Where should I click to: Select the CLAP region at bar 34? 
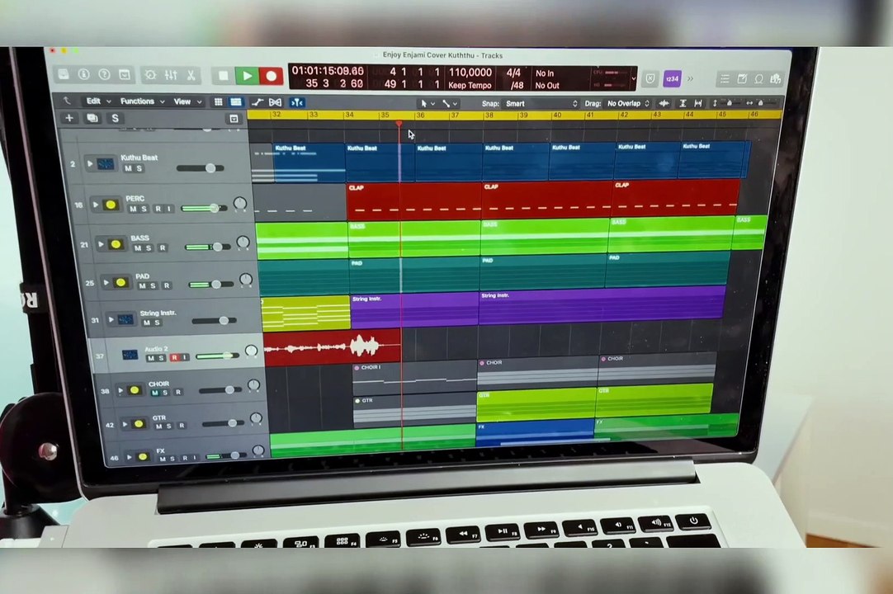[x=414, y=201]
